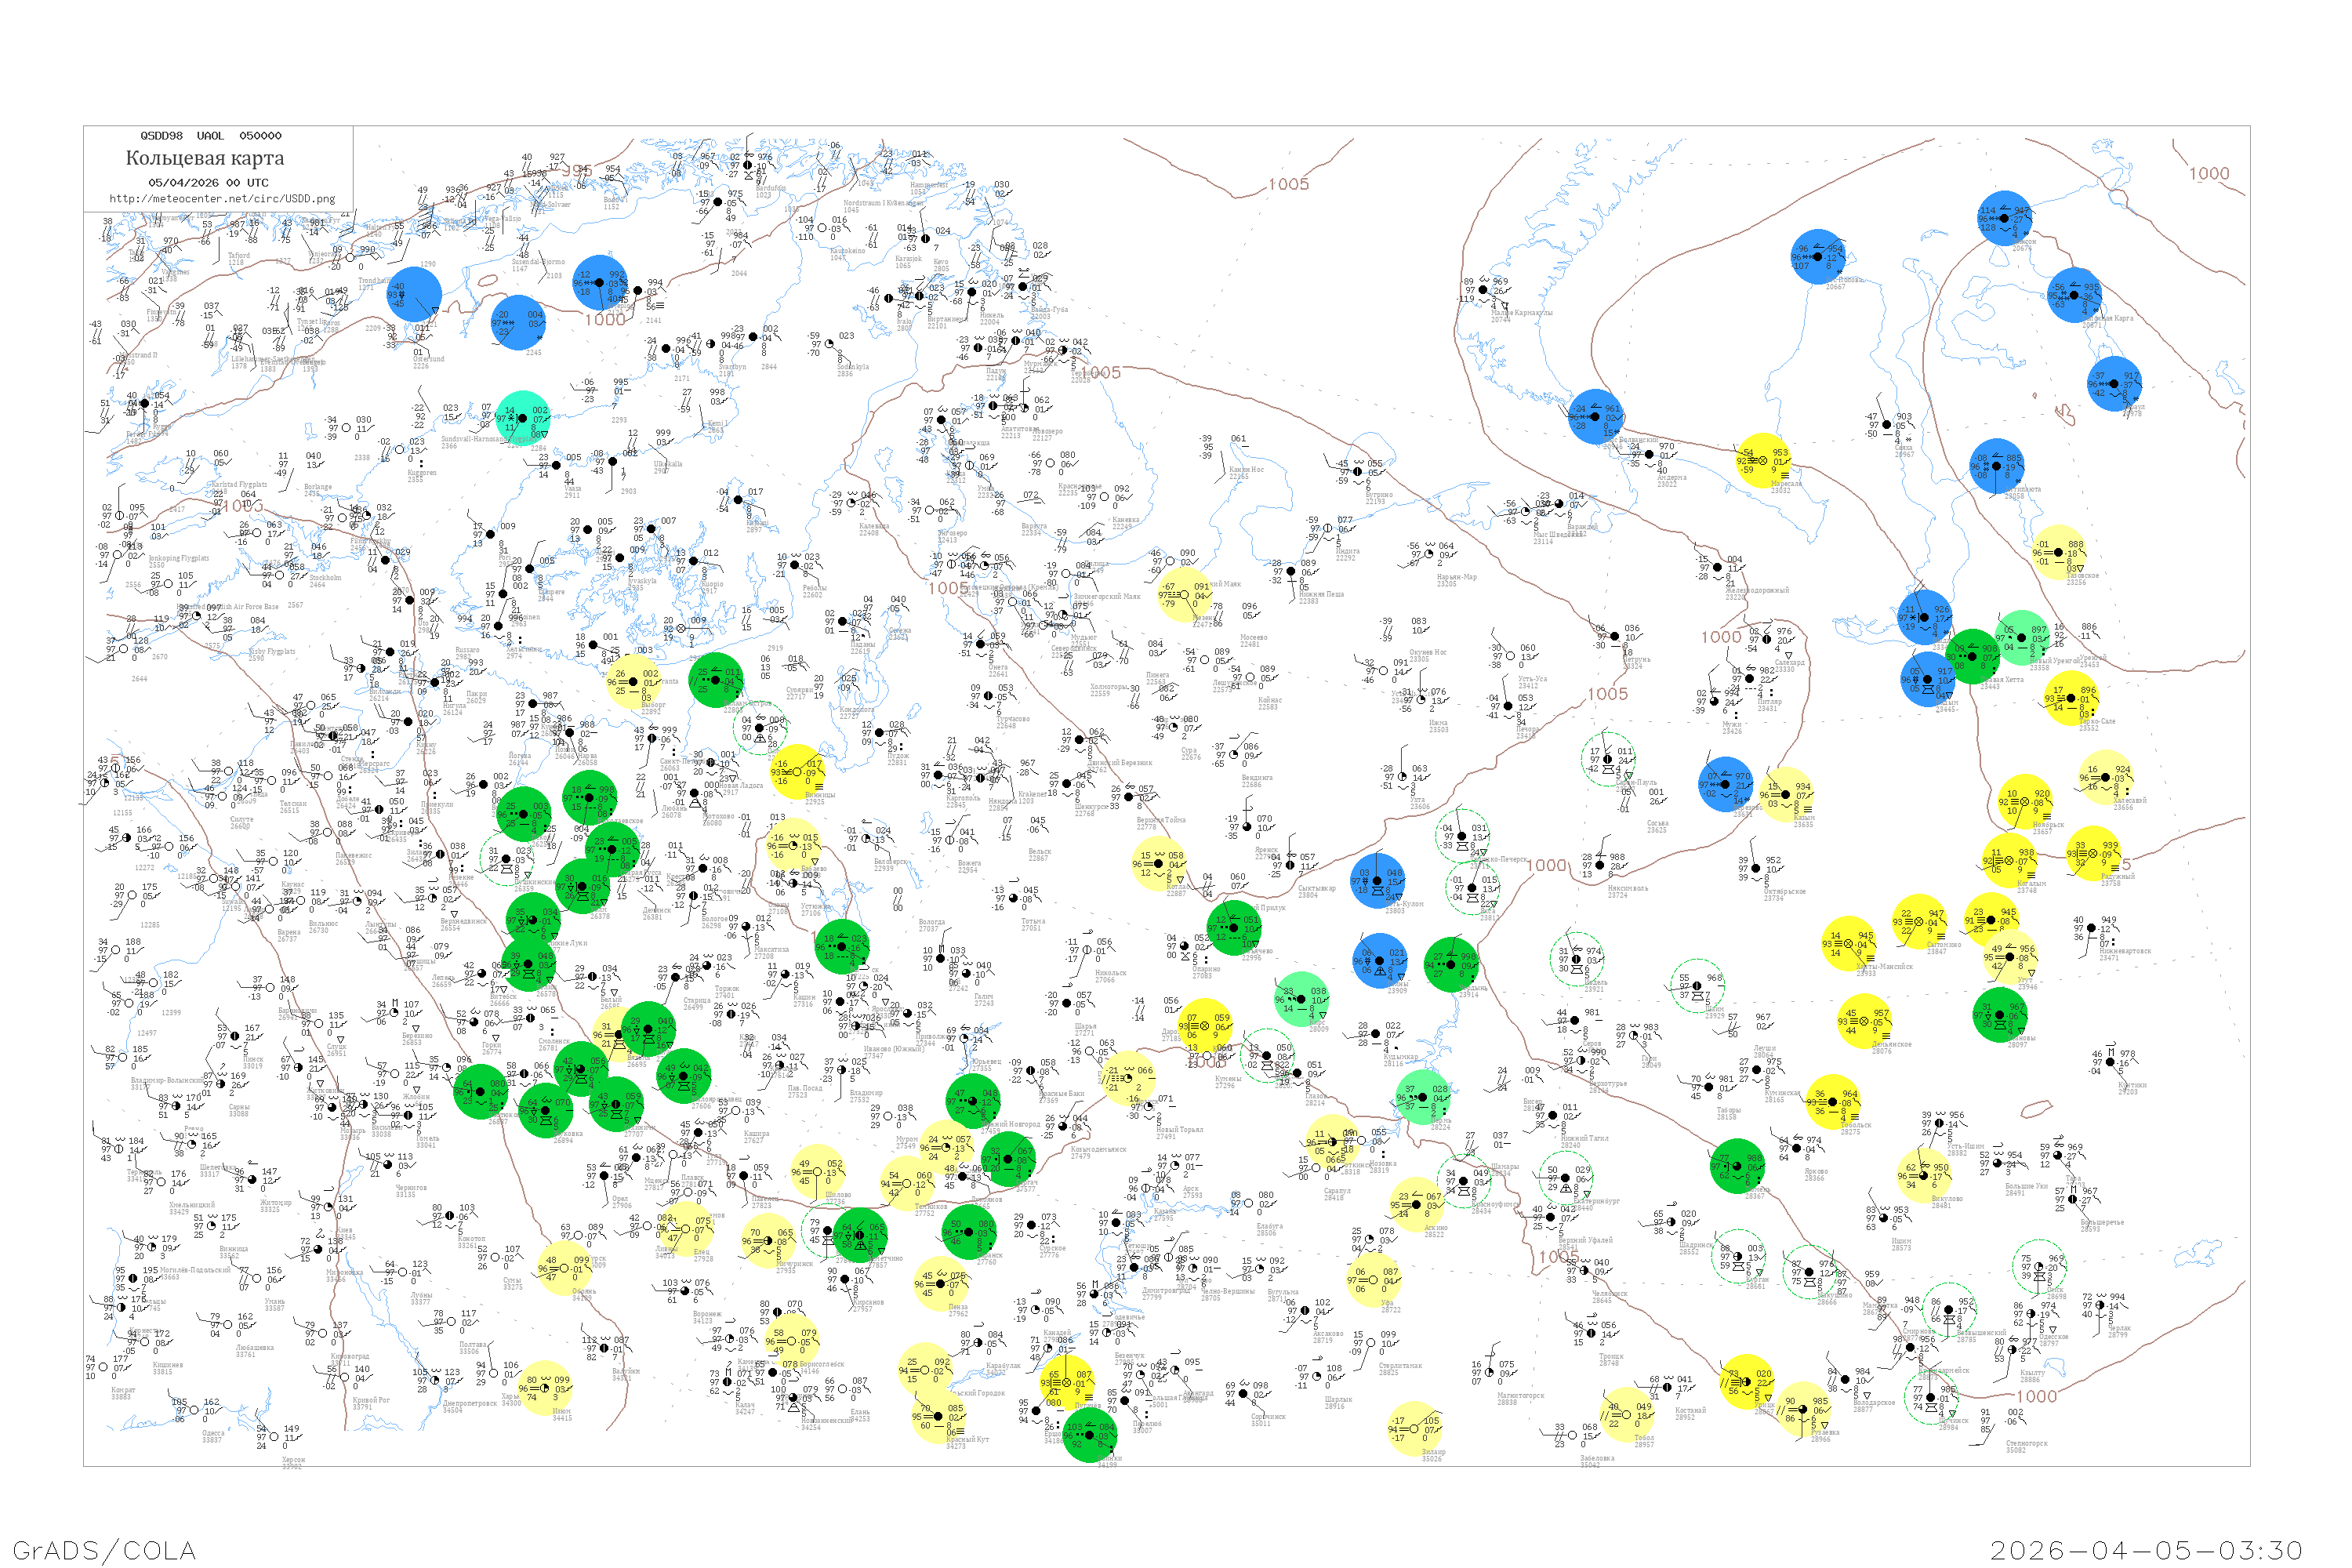Viewport: 2352px width, 1568px height.
Task: Open the meteocenter.net USDD.png link
Action: coord(222,199)
